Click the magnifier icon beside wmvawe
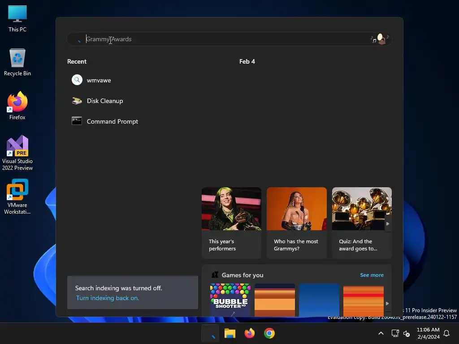 click(x=77, y=80)
